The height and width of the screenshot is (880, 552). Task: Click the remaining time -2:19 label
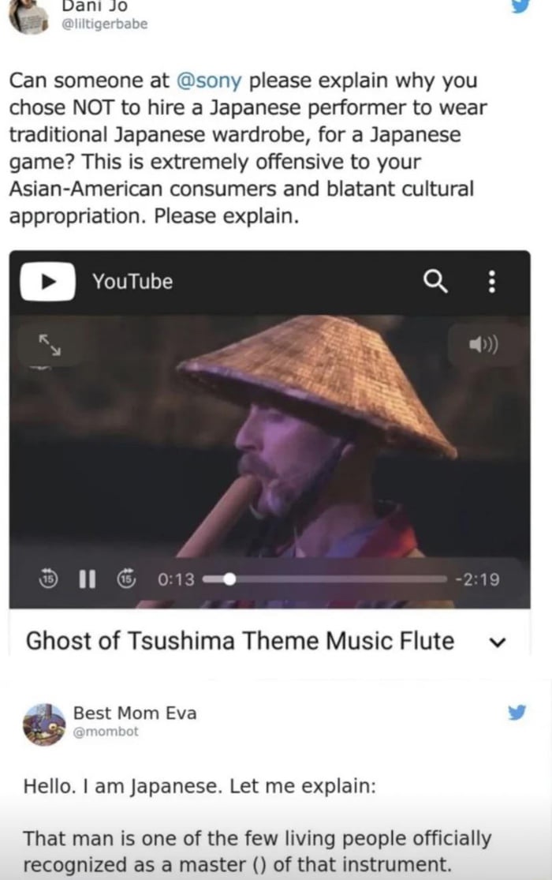point(477,579)
